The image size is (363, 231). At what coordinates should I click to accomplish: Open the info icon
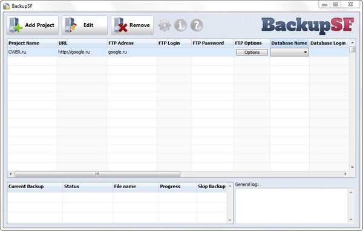pyautogui.click(x=180, y=25)
